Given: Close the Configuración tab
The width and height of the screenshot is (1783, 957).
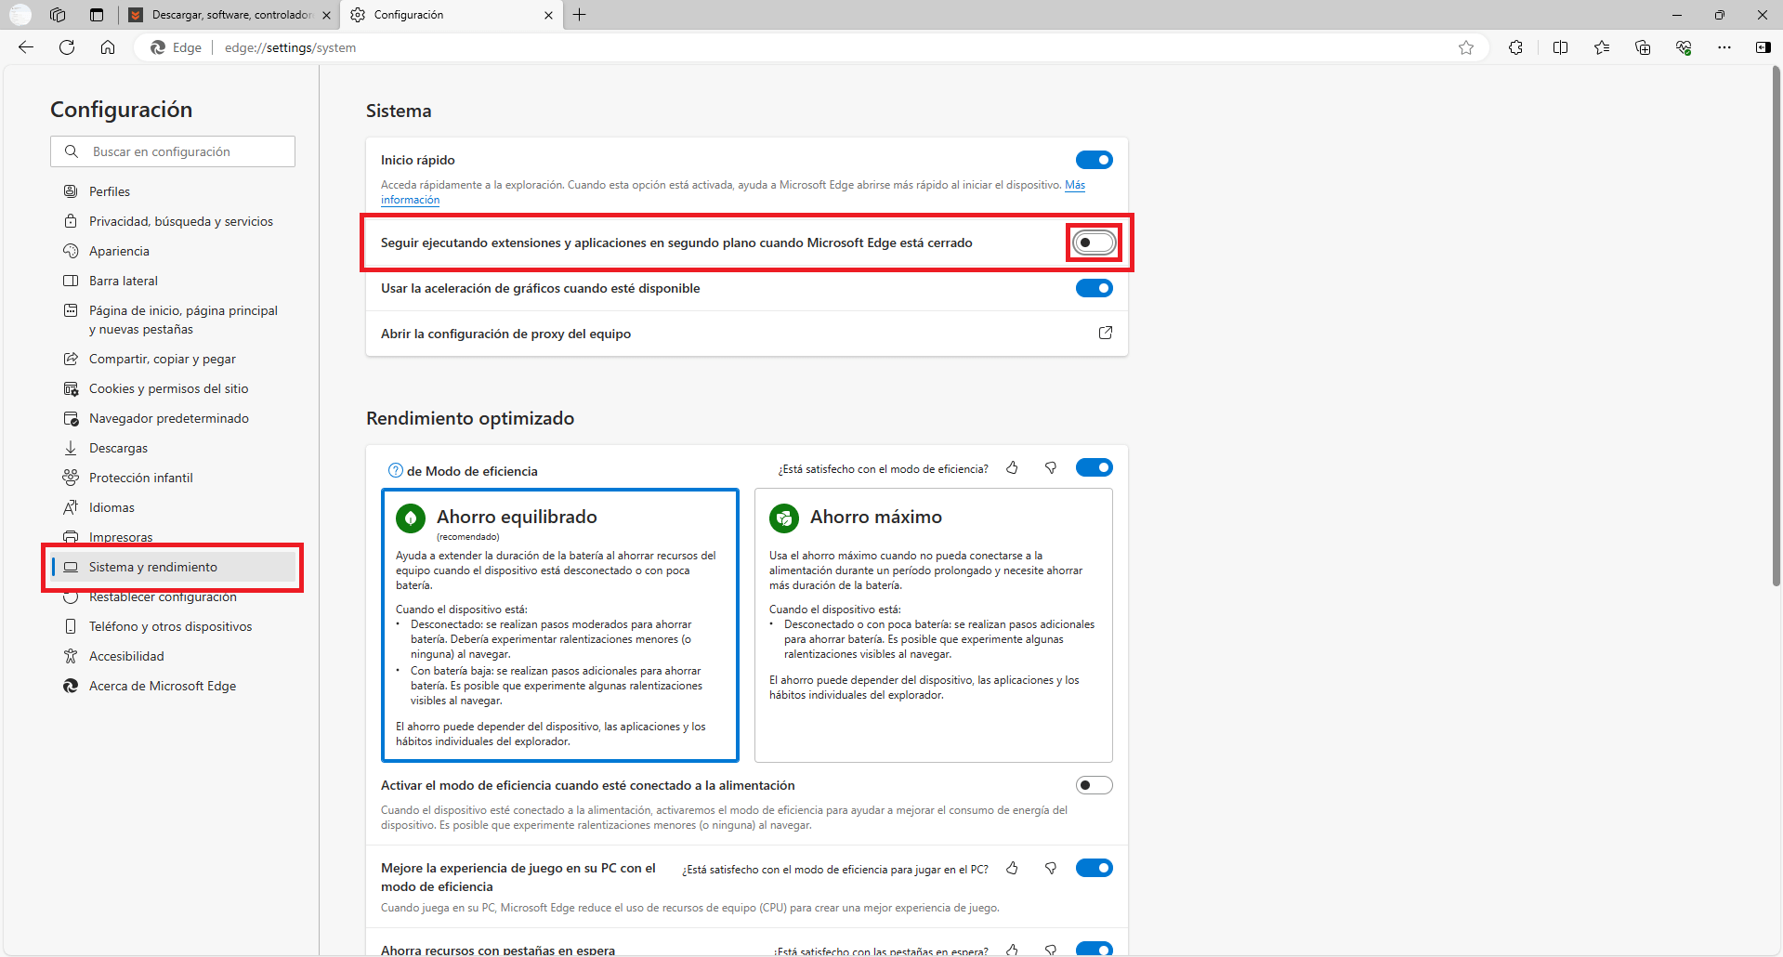Looking at the screenshot, I should coord(548,15).
